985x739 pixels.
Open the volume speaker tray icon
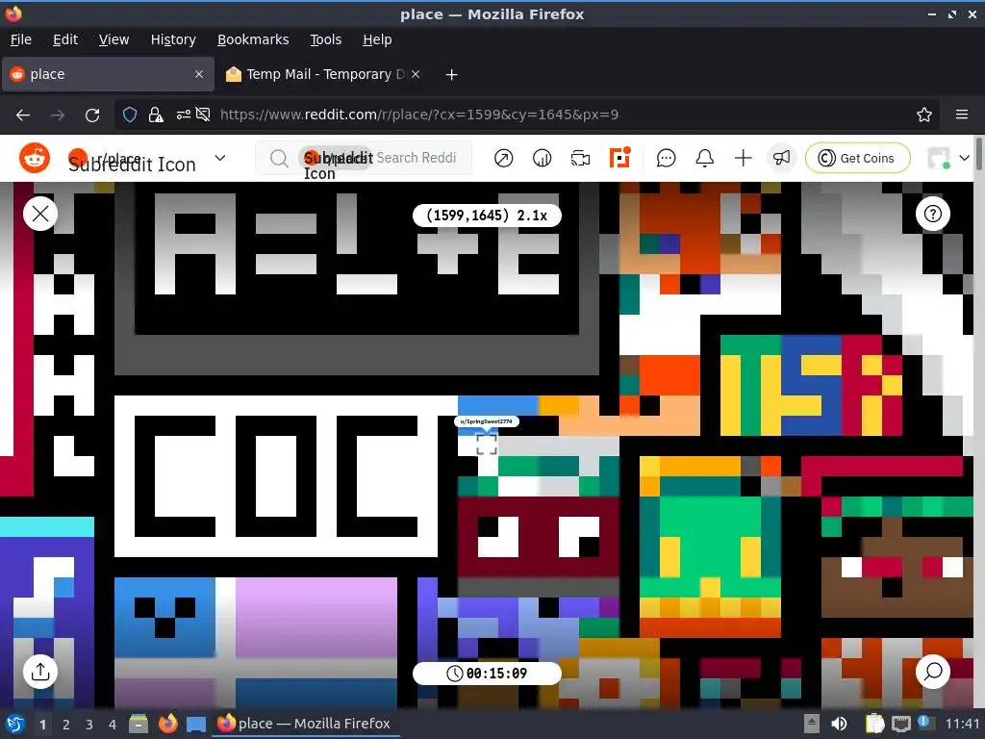(839, 724)
